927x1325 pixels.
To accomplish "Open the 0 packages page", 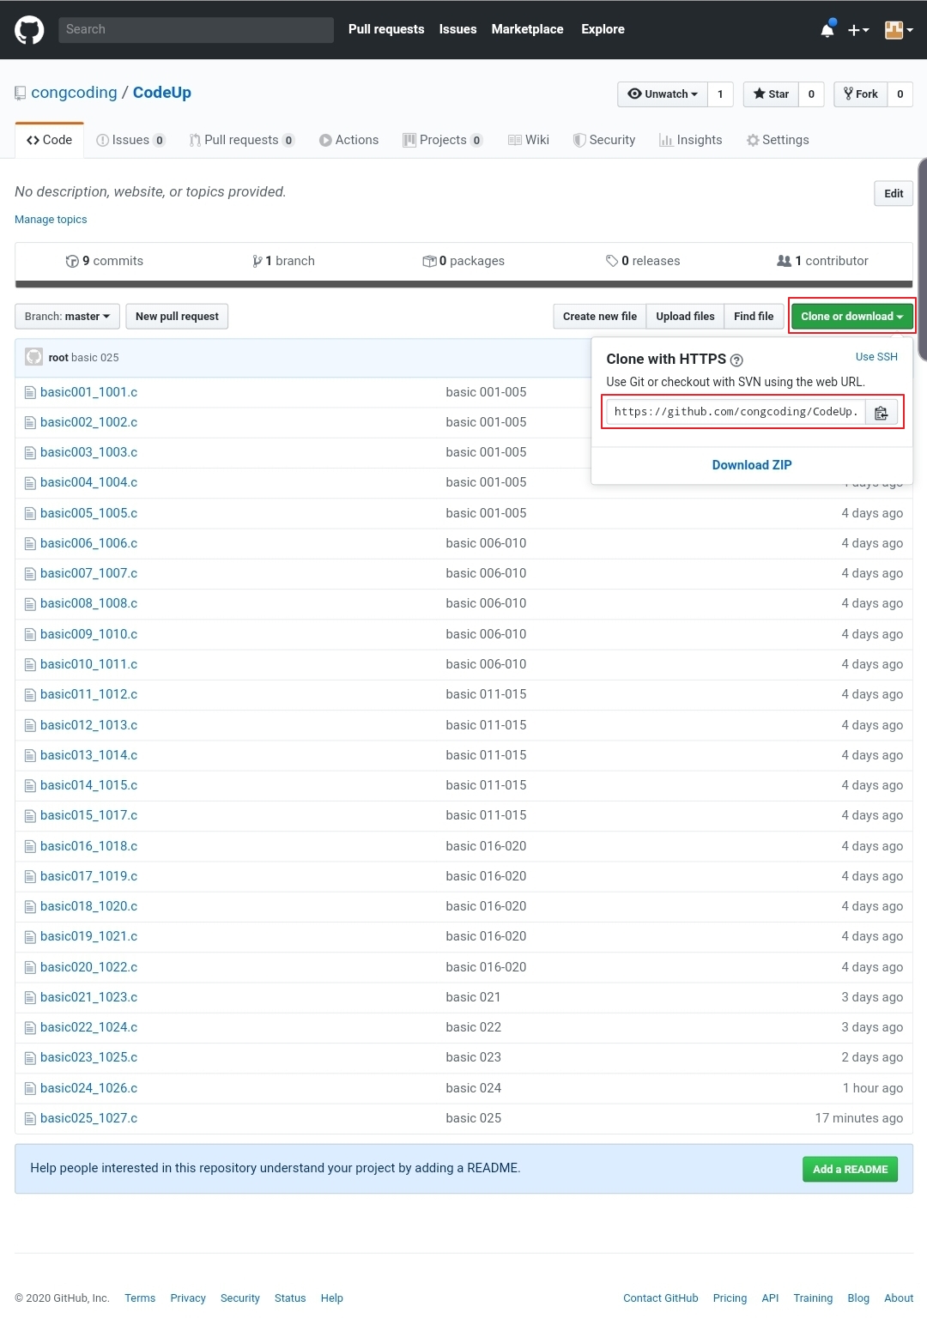I will click(463, 261).
